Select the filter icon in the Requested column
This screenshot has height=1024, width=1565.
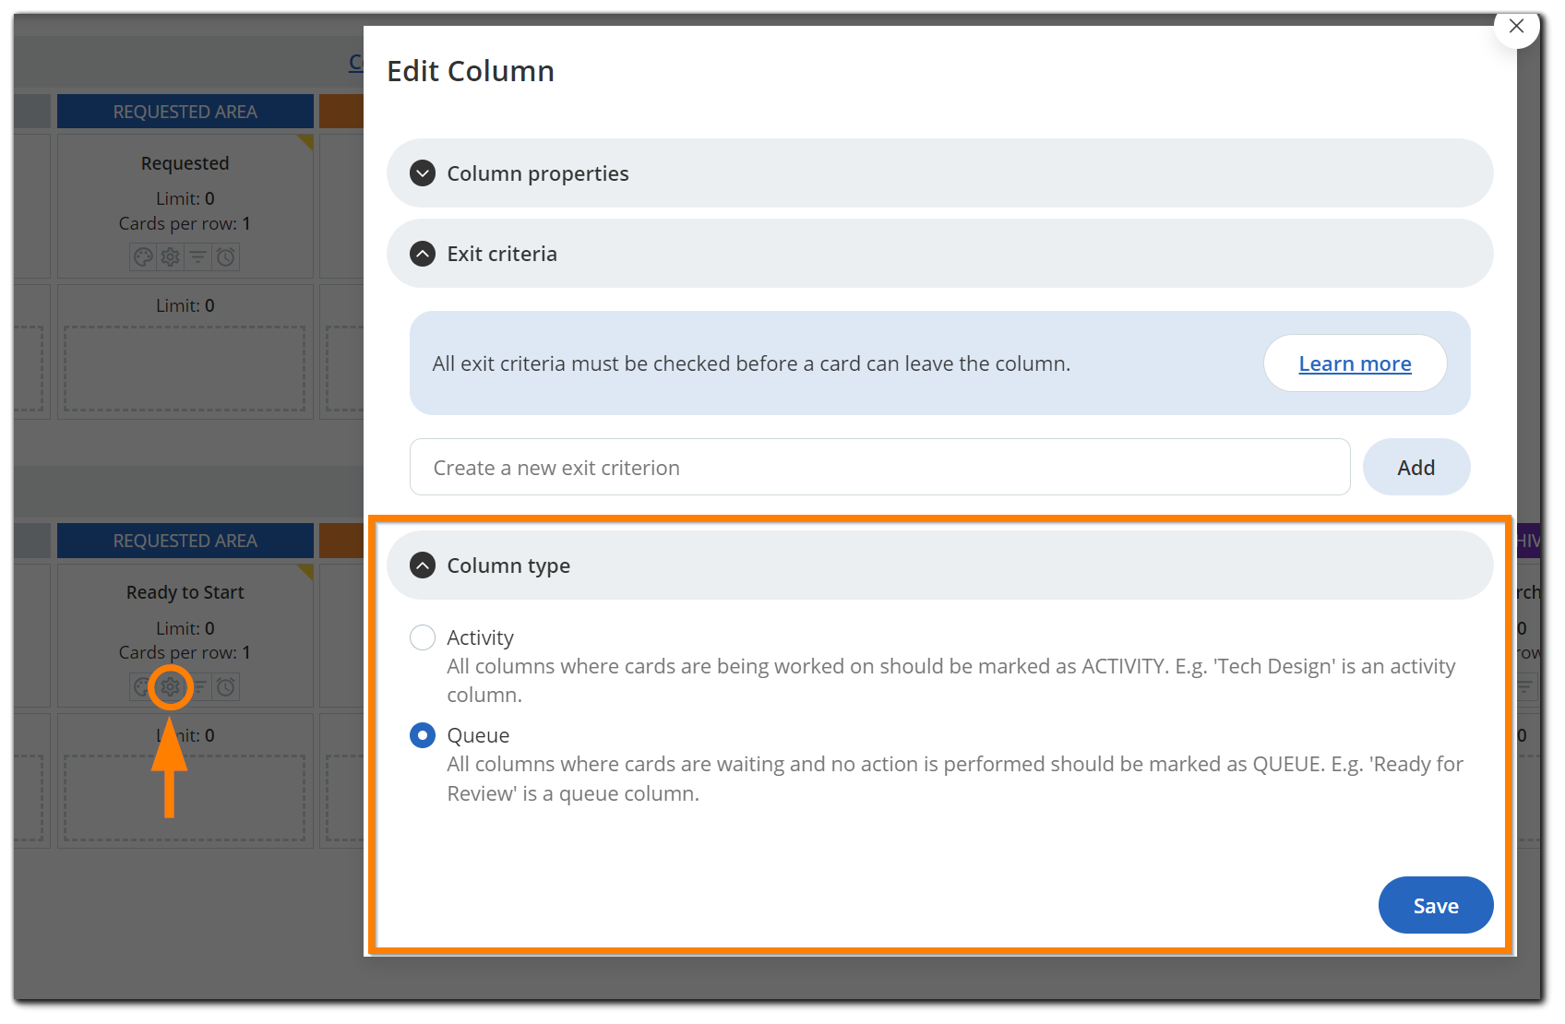pos(198,256)
